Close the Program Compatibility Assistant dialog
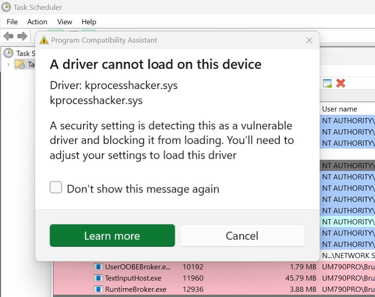Viewport: 375px width, 297px height. point(309,40)
